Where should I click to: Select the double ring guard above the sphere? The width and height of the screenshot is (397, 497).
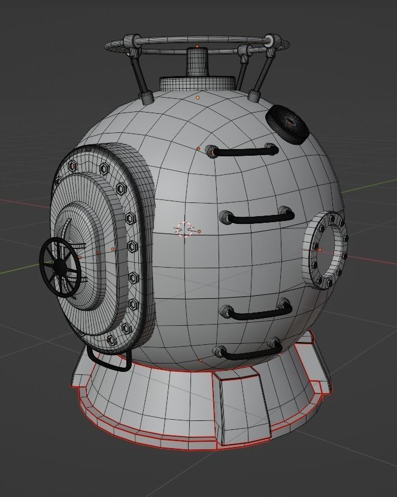pyautogui.click(x=196, y=45)
